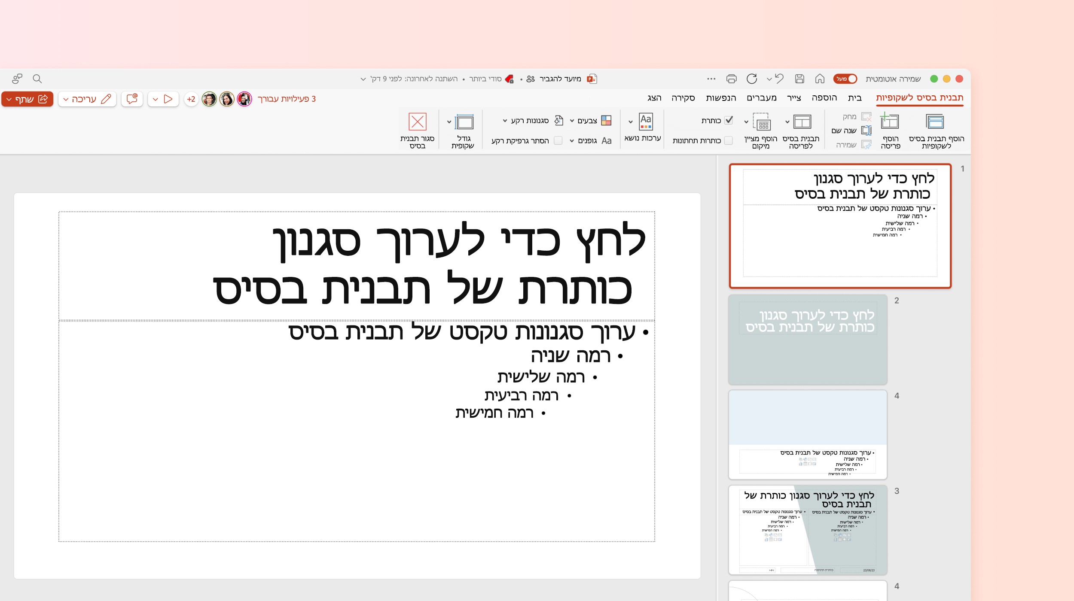Select the two-content layout thumbnail 3
Image resolution: width=1074 pixels, height=601 pixels.
point(808,530)
